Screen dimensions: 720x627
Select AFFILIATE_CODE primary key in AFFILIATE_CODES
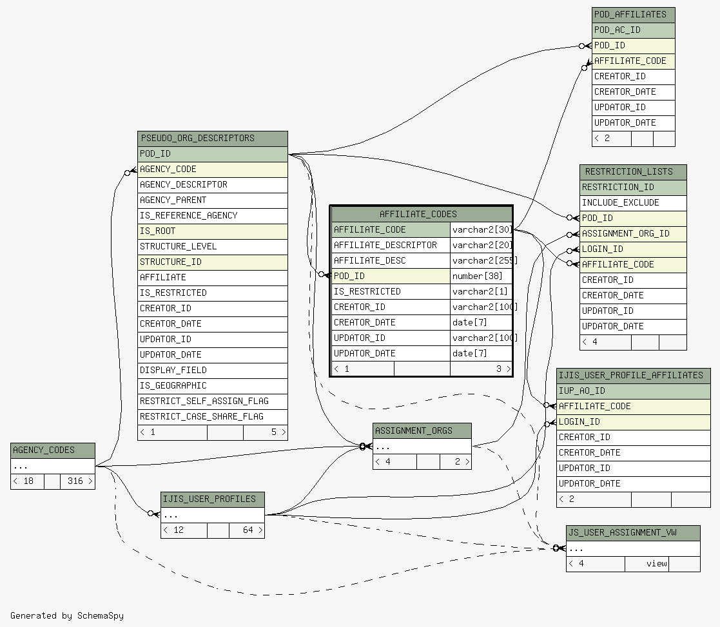[x=391, y=230]
